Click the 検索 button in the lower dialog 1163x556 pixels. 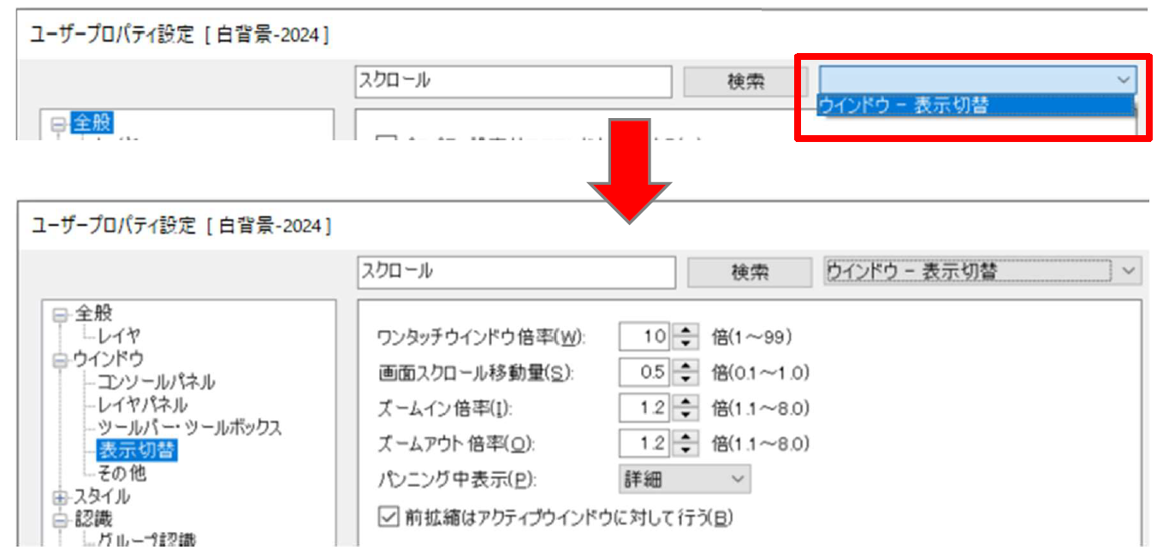click(x=750, y=272)
